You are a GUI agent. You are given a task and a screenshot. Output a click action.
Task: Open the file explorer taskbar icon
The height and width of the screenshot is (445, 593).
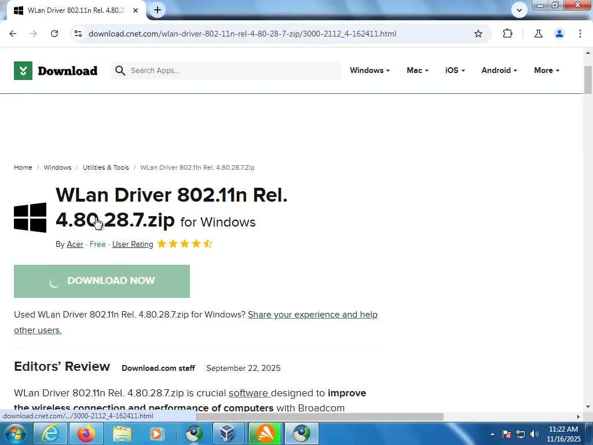[122, 433]
